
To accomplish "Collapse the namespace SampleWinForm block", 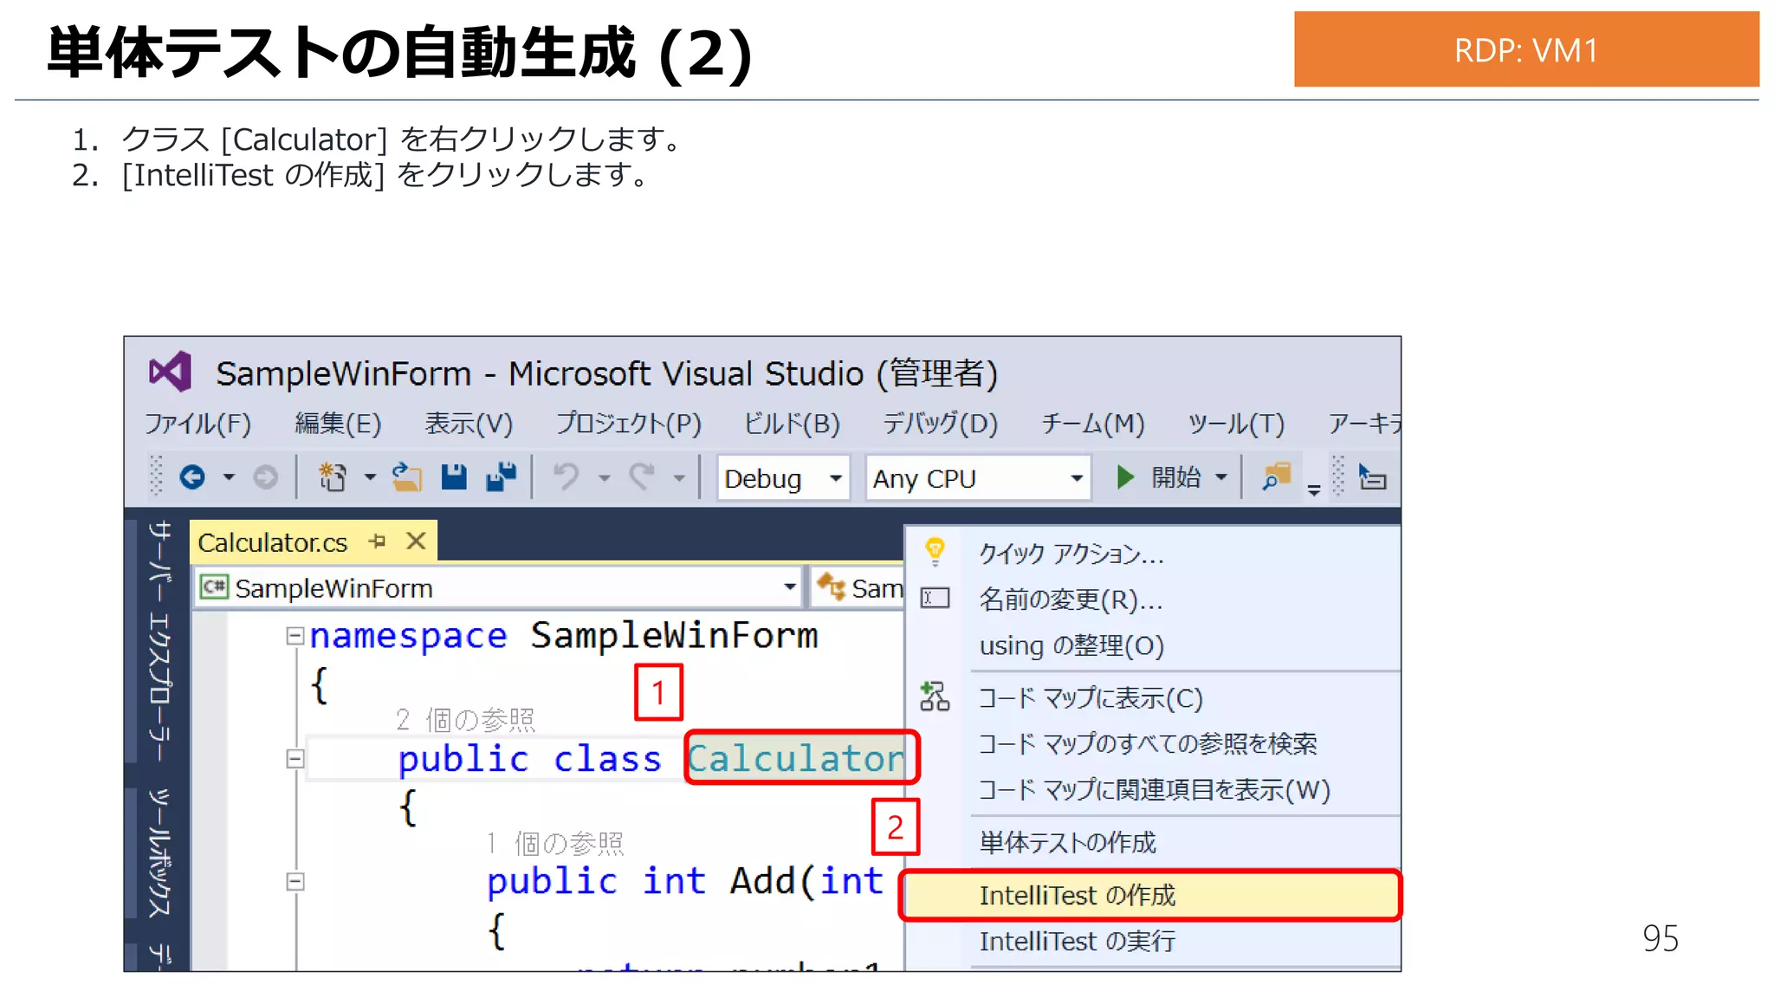I will pyautogui.click(x=295, y=637).
